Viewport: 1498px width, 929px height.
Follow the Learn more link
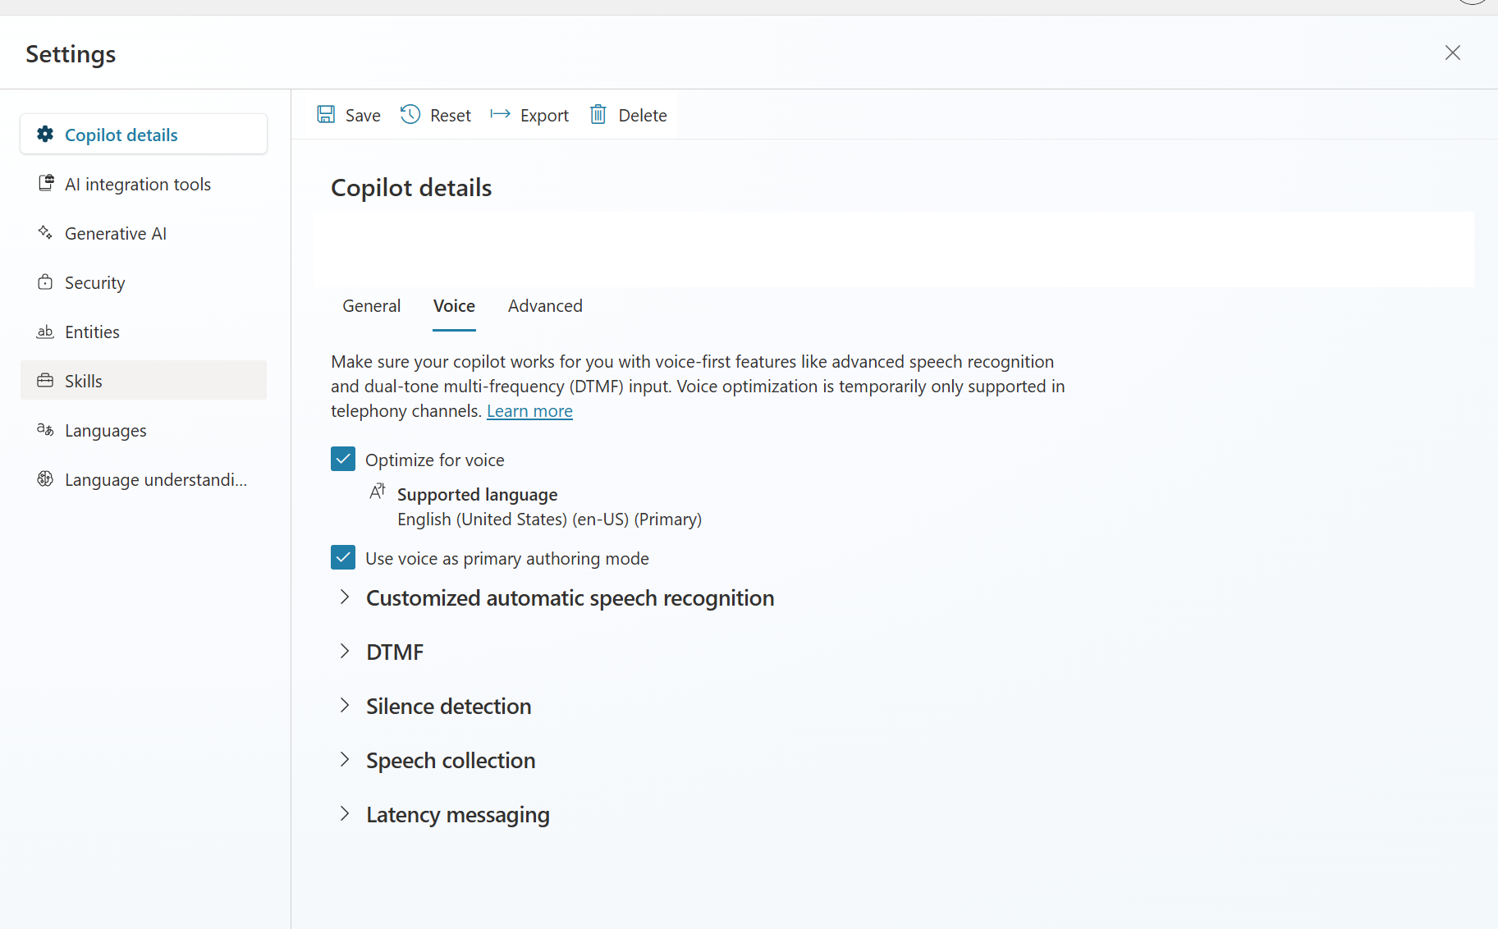click(x=529, y=411)
